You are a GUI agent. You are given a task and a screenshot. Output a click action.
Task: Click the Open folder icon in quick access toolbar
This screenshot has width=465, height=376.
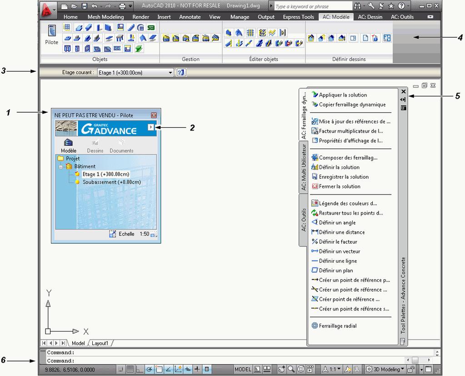click(x=74, y=6)
